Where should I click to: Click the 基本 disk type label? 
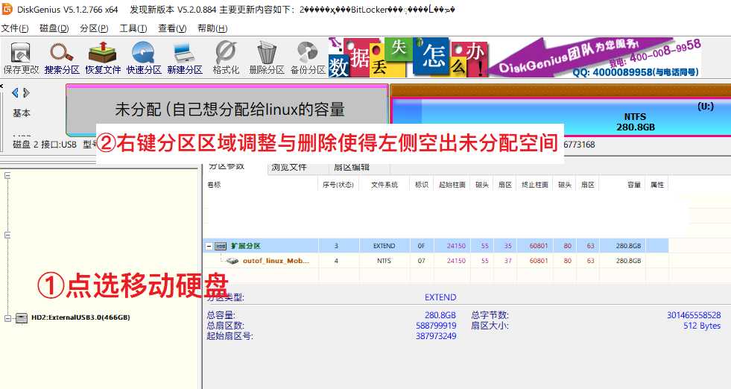(x=22, y=113)
